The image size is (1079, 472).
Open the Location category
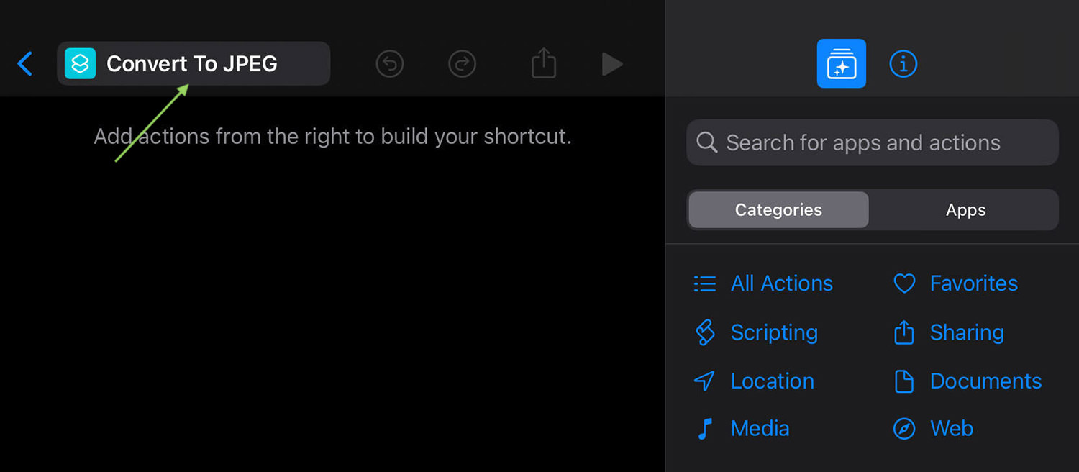coord(753,381)
